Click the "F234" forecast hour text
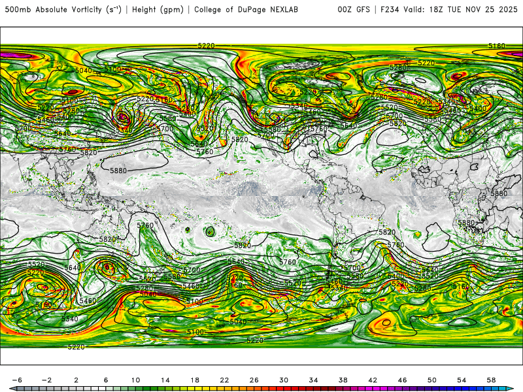 [x=390, y=10]
